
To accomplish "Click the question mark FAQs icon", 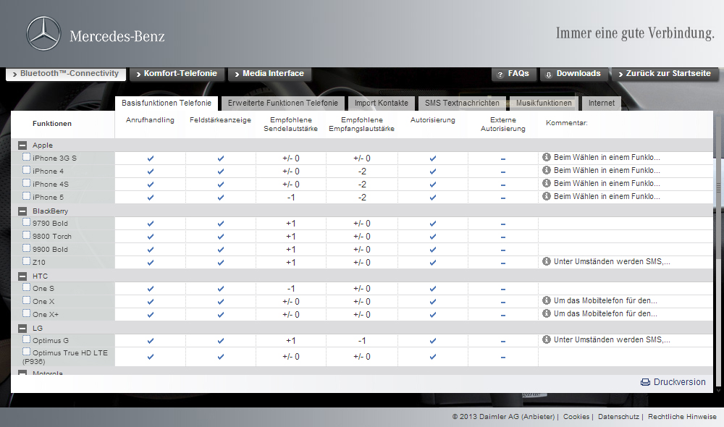I will (x=501, y=75).
